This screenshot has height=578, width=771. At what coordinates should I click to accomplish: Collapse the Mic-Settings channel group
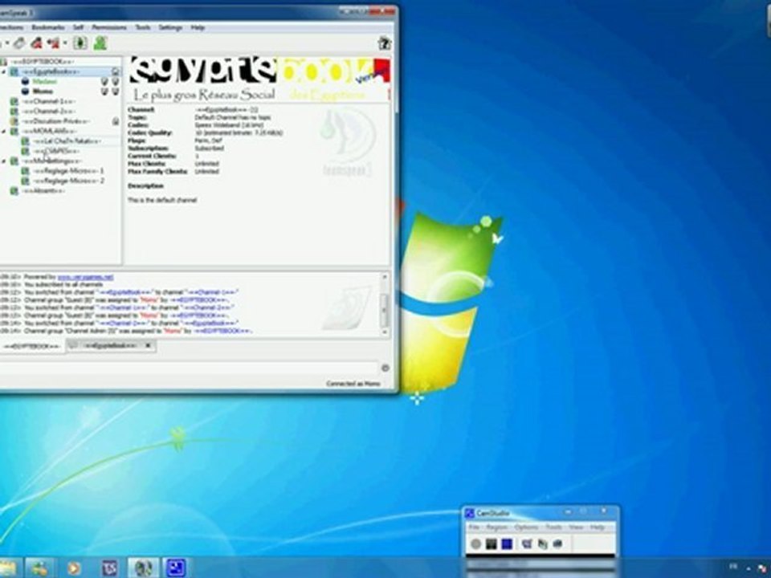click(4, 161)
